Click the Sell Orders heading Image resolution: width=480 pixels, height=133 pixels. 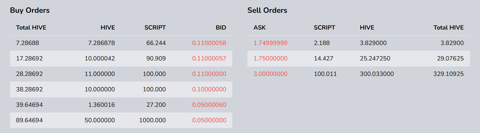click(x=267, y=10)
